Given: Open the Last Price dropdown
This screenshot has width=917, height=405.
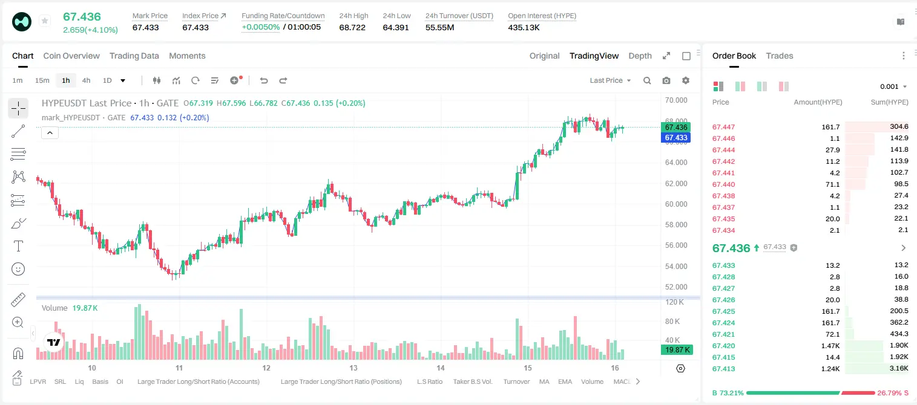Looking at the screenshot, I should click(610, 80).
